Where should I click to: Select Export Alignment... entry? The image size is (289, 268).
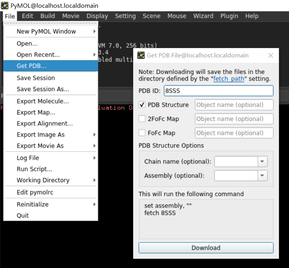[x=50, y=123]
